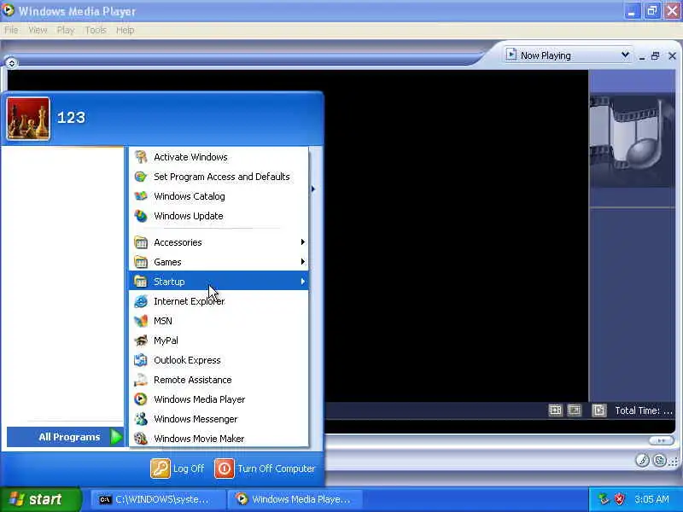The height and width of the screenshot is (512, 683).
Task: Switch to the C:\WINDOWS\syste... taskbar button
Action: (x=158, y=499)
